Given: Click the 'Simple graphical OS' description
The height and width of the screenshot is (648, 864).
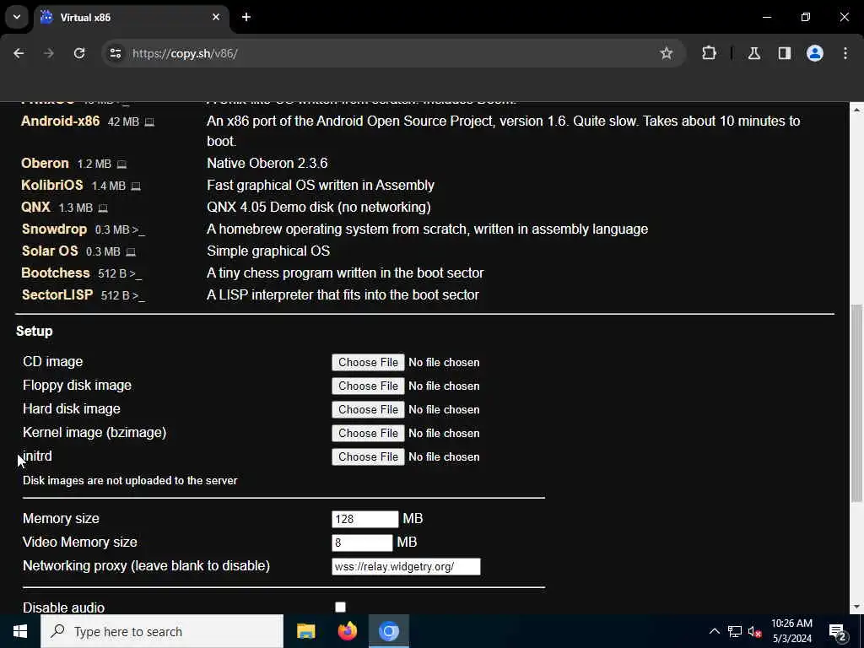Looking at the screenshot, I should click(x=268, y=251).
